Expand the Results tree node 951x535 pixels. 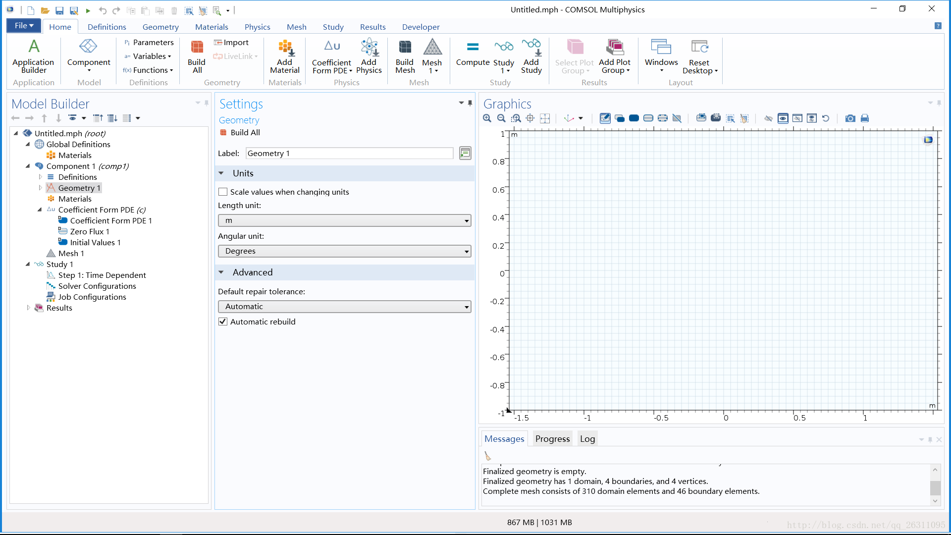tap(28, 308)
